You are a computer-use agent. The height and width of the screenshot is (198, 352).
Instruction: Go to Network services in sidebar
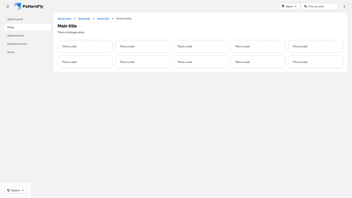point(17,44)
